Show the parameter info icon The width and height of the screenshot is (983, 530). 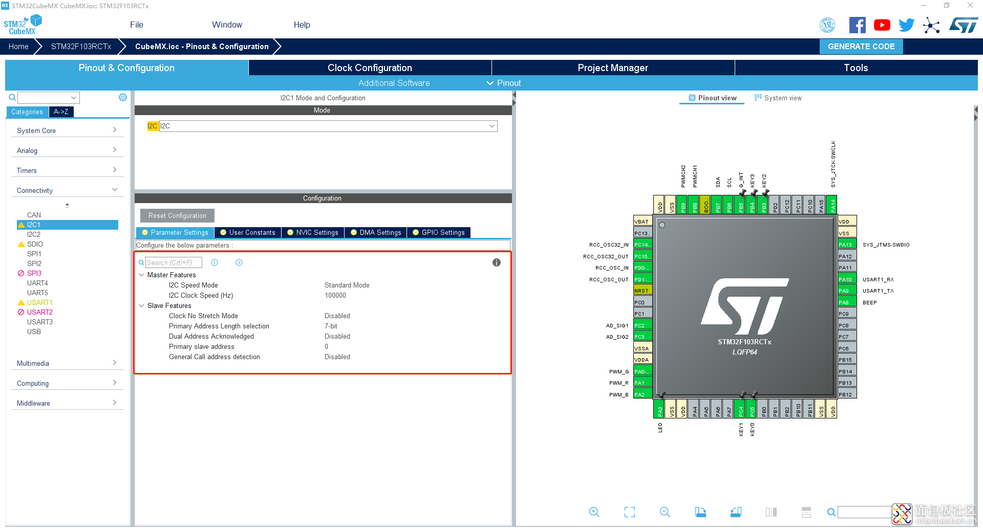pos(497,262)
